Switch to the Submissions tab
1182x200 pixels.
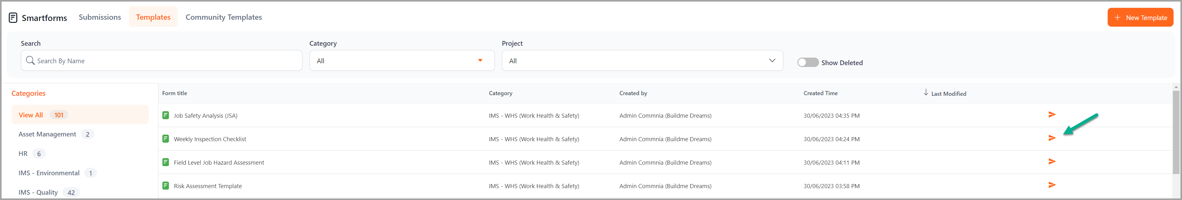coord(99,17)
